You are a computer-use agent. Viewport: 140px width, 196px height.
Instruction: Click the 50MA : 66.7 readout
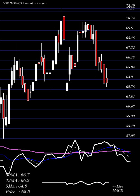(x=18, y=175)
